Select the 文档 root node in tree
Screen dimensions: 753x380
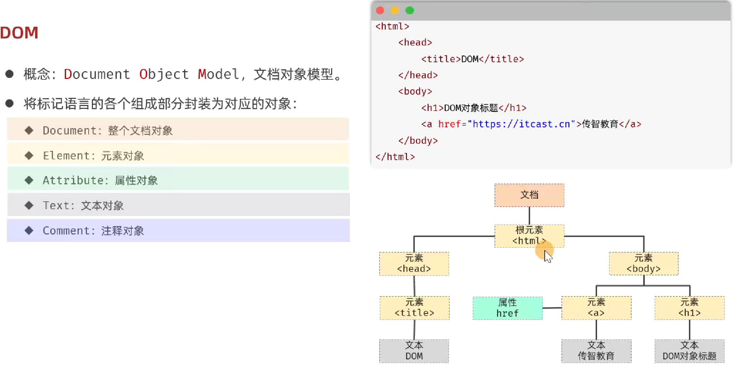pos(529,195)
